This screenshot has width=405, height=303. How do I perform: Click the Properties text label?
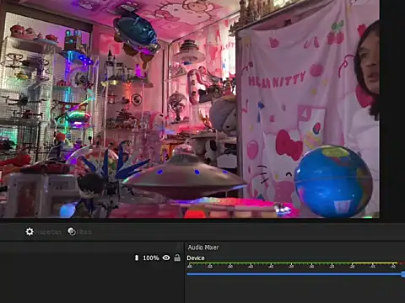[x=48, y=232]
